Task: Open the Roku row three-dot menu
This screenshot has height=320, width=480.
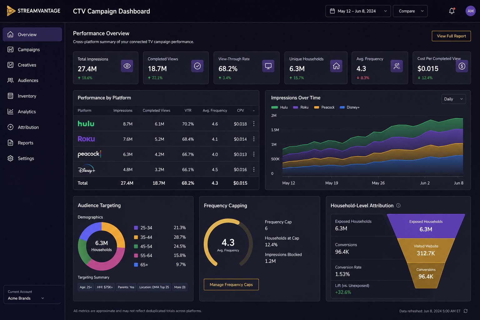Action: [x=254, y=139]
